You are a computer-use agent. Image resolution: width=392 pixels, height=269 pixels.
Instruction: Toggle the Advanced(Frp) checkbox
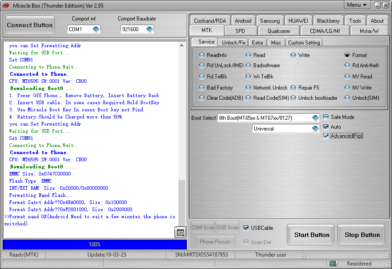(x=326, y=136)
